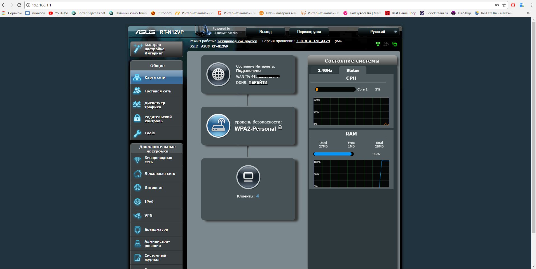The image size is (536, 269).
Task: Click the page vertical scrollbar
Action: (533, 127)
